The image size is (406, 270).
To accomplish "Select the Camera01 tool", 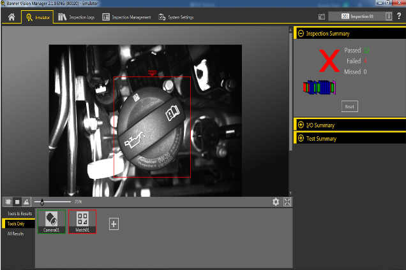I will pyautogui.click(x=52, y=222).
